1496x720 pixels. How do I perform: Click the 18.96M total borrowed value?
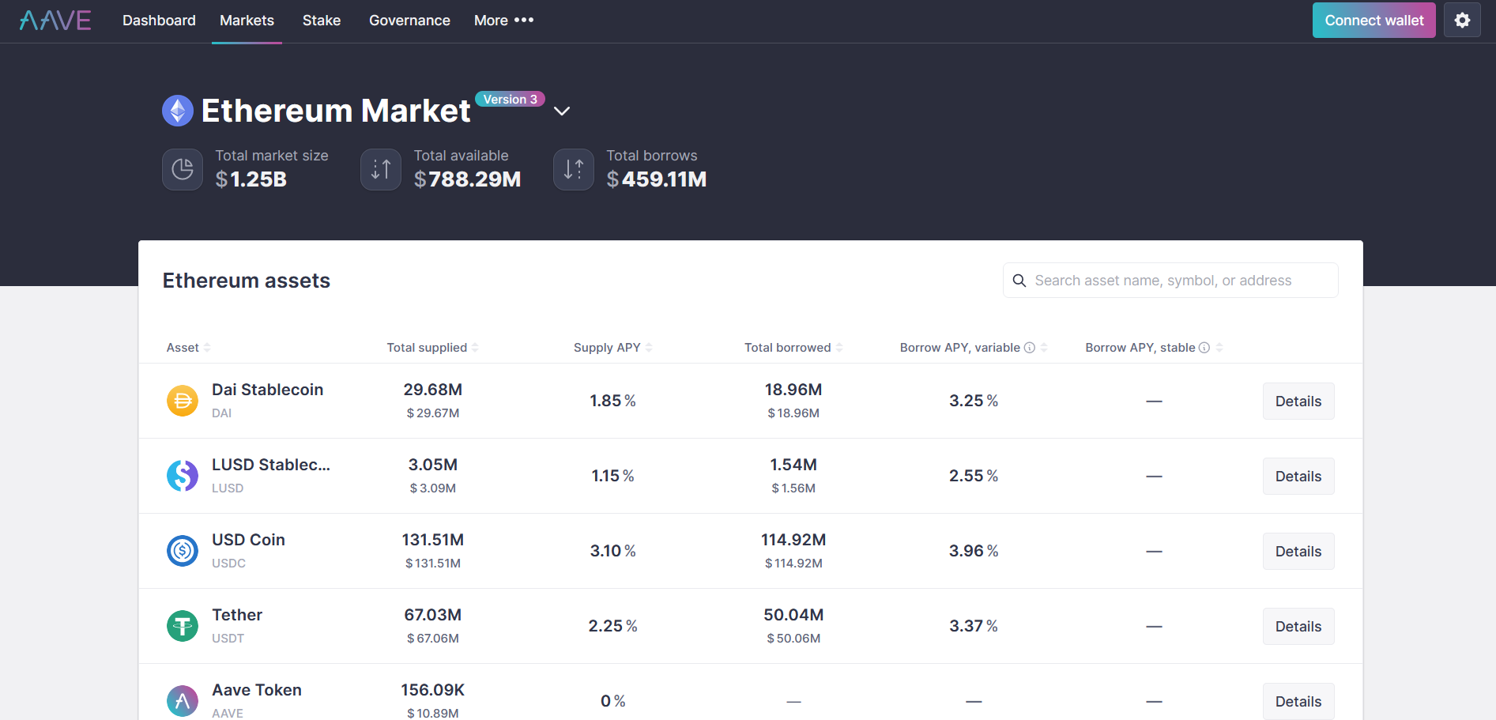click(x=793, y=390)
